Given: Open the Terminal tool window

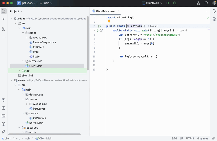Looking at the screenshot, I should (4, 116).
